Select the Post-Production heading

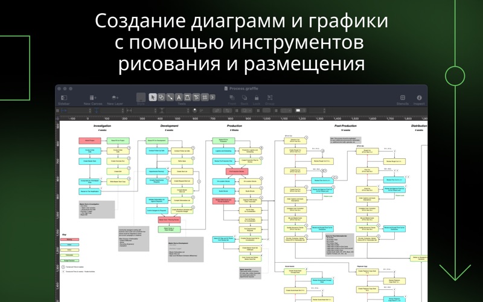[345, 126]
